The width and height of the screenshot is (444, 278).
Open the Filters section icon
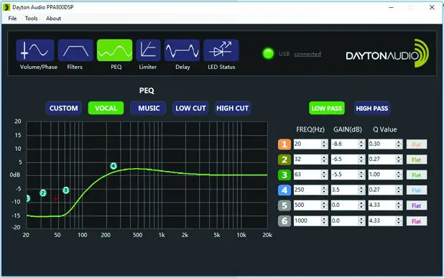[x=75, y=50]
